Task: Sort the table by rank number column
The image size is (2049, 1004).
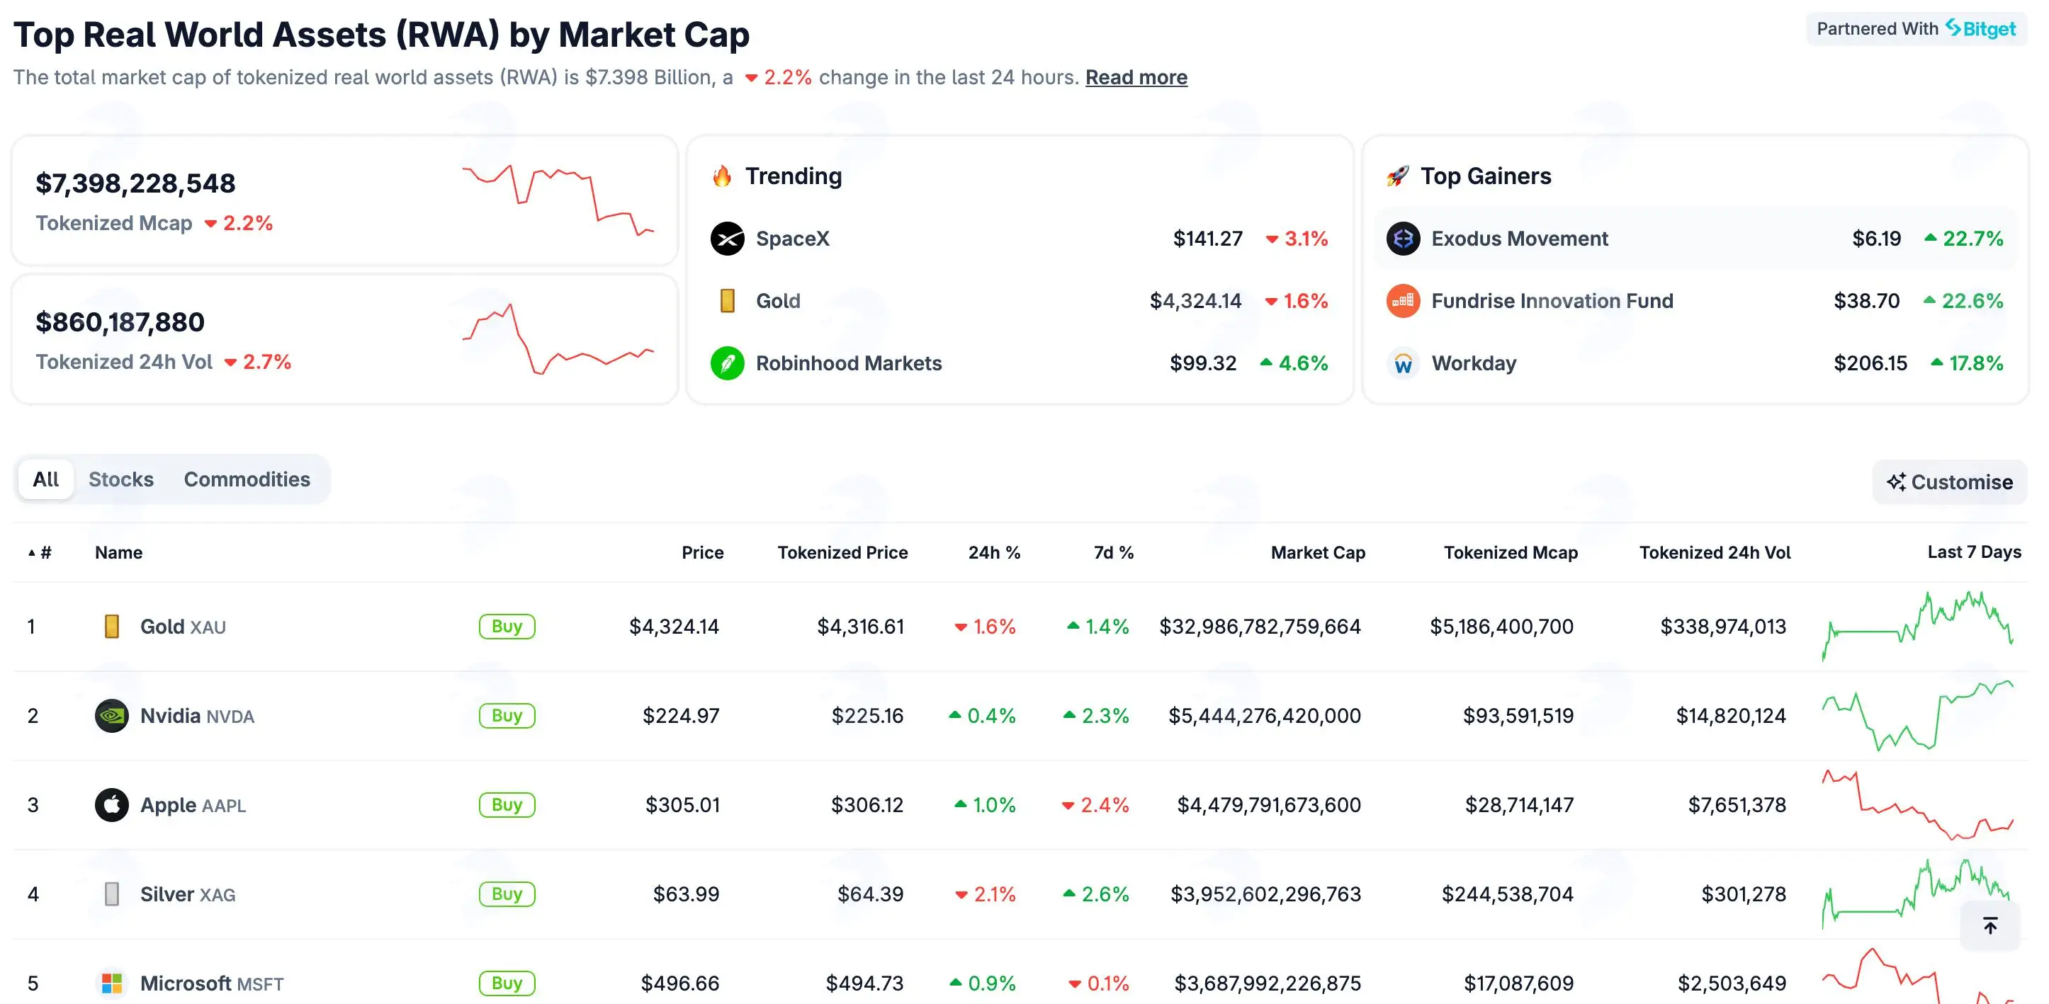Action: pyautogui.click(x=40, y=552)
